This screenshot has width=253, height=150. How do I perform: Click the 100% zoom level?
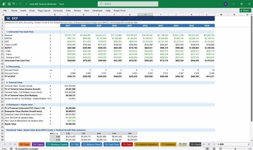tap(250, 149)
